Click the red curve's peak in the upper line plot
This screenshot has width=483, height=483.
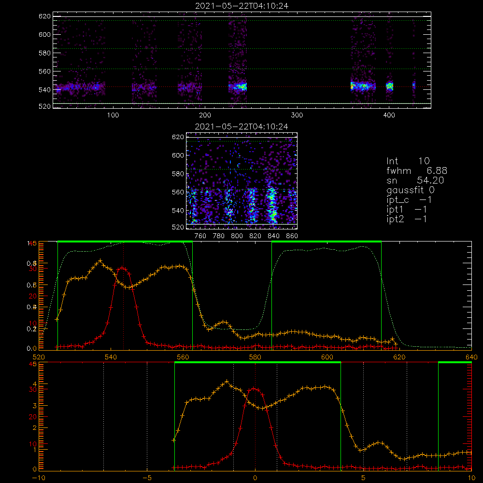point(123,268)
